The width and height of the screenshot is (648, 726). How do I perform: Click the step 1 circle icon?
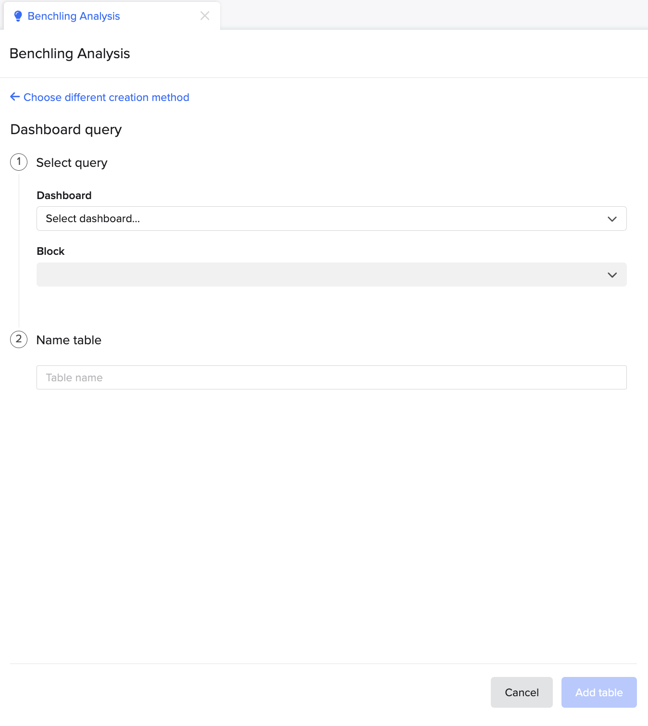point(19,162)
